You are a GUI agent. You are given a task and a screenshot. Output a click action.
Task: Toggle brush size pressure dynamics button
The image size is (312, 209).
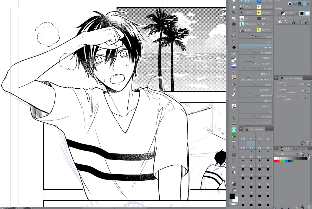point(308,84)
